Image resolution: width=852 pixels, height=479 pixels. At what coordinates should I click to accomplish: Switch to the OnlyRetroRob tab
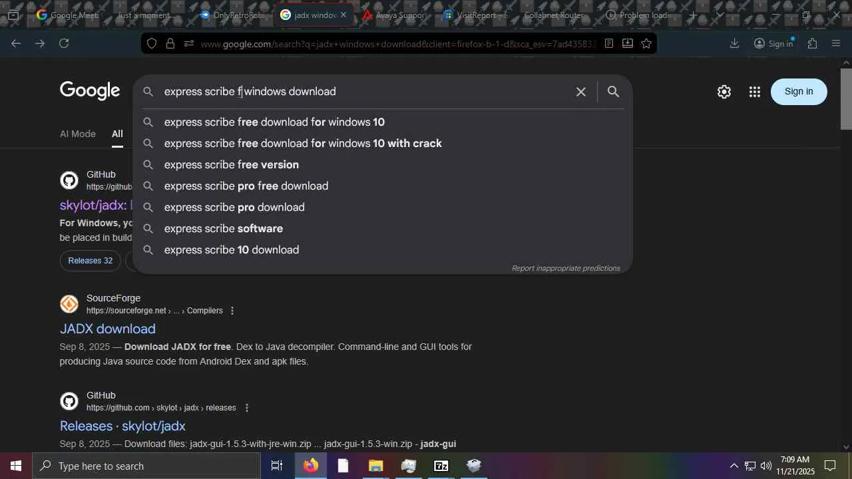[232, 15]
